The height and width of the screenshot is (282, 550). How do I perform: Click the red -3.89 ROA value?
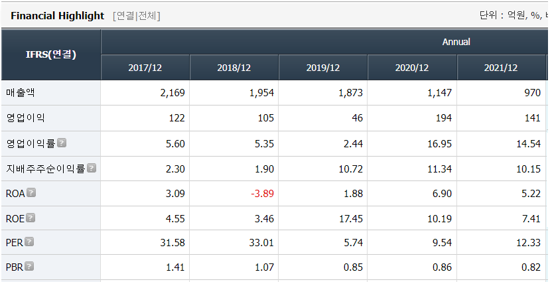262,194
